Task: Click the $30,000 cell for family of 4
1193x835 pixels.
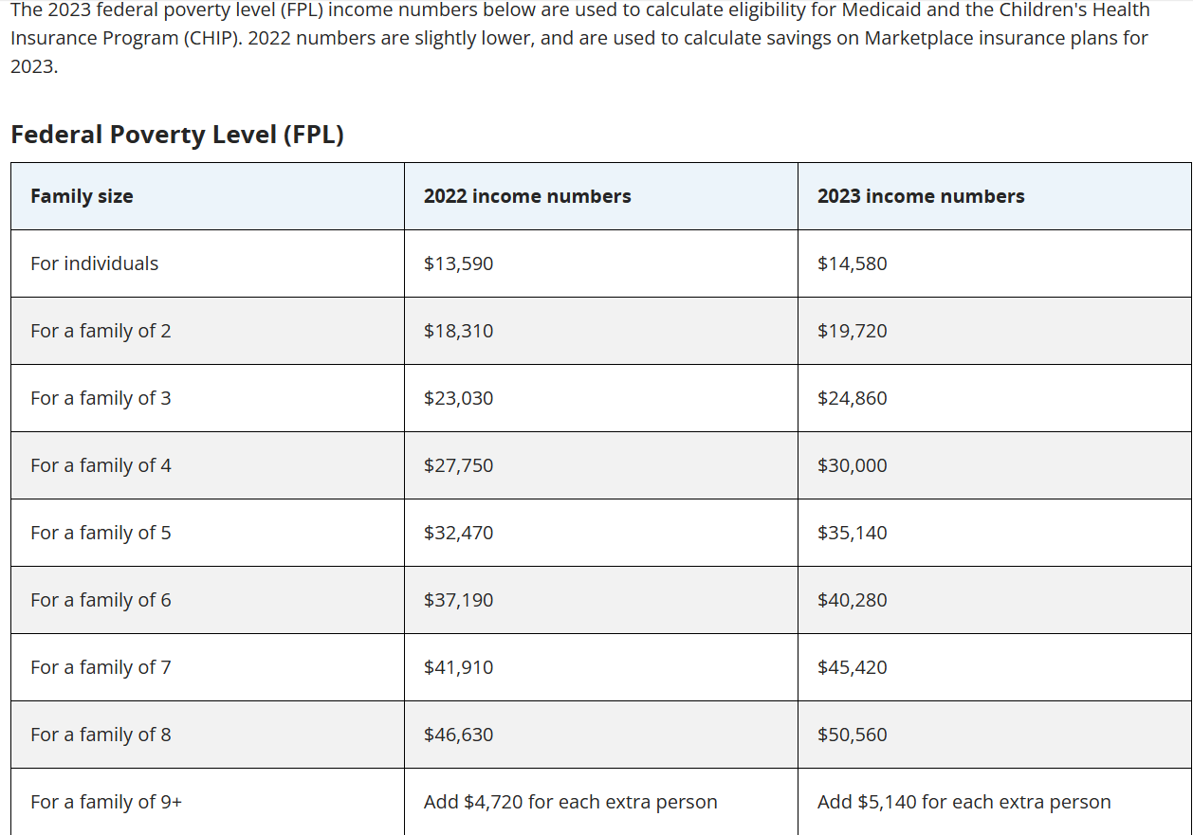Action: [x=853, y=465]
